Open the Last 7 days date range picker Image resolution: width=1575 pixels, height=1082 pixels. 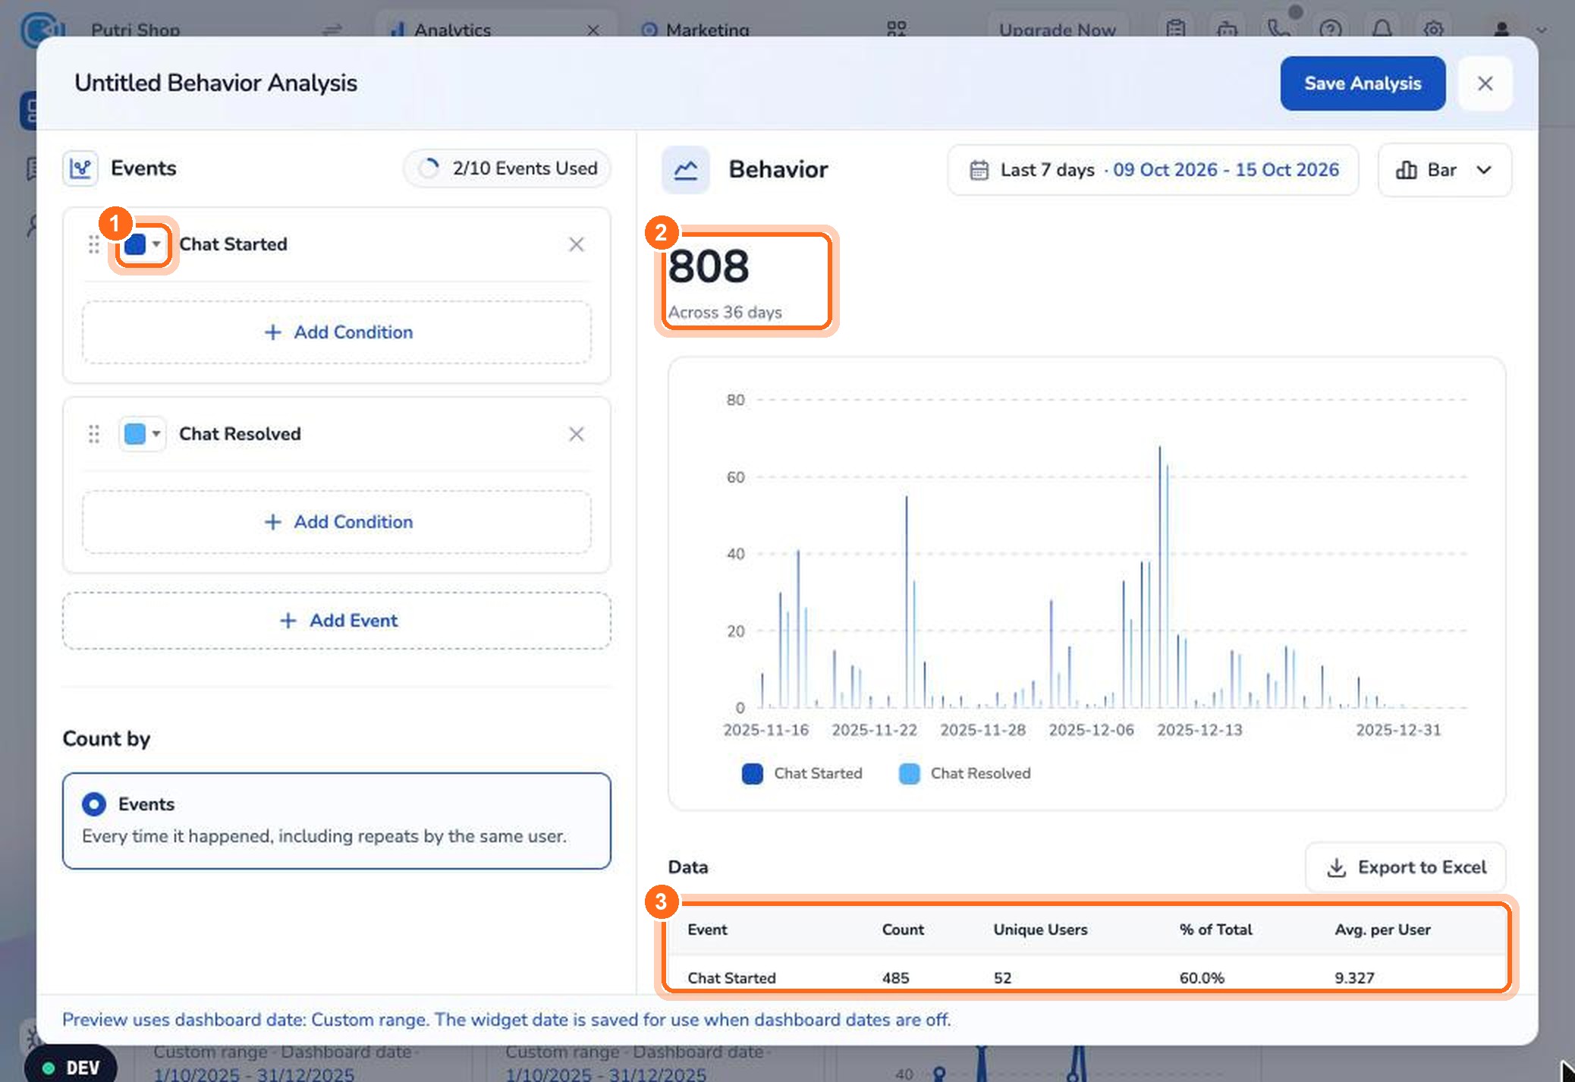pyautogui.click(x=1153, y=170)
